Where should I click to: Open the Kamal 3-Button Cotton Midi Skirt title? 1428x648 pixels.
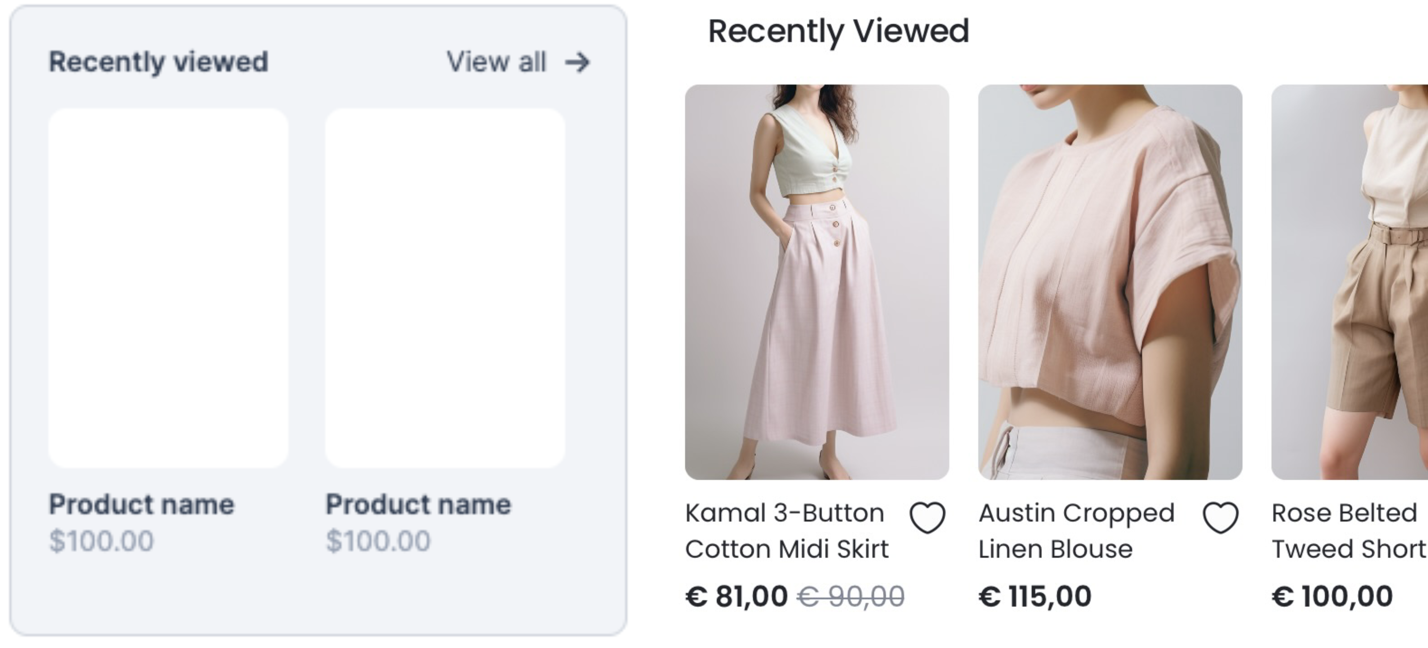tap(787, 531)
